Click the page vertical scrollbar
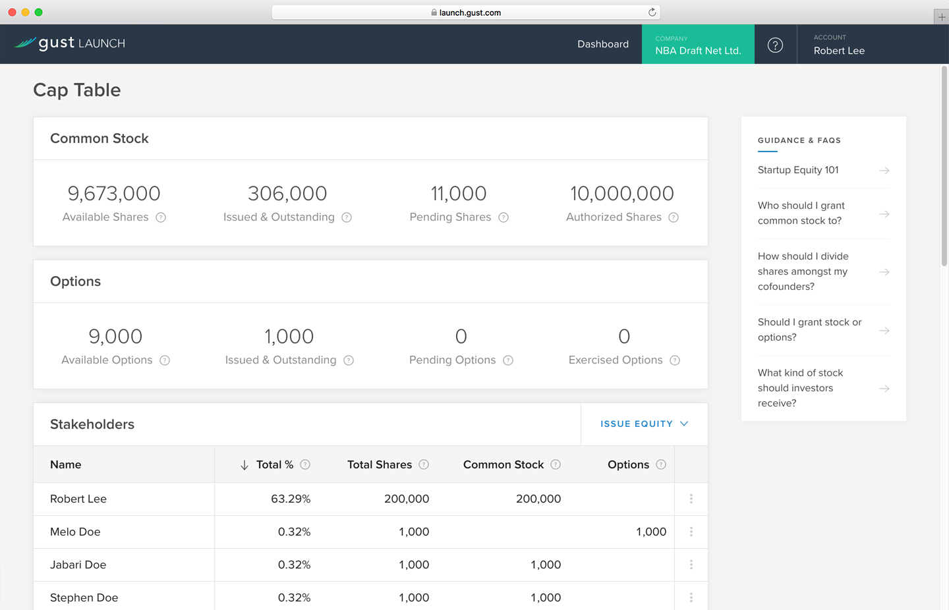The height and width of the screenshot is (610, 949). [x=944, y=165]
